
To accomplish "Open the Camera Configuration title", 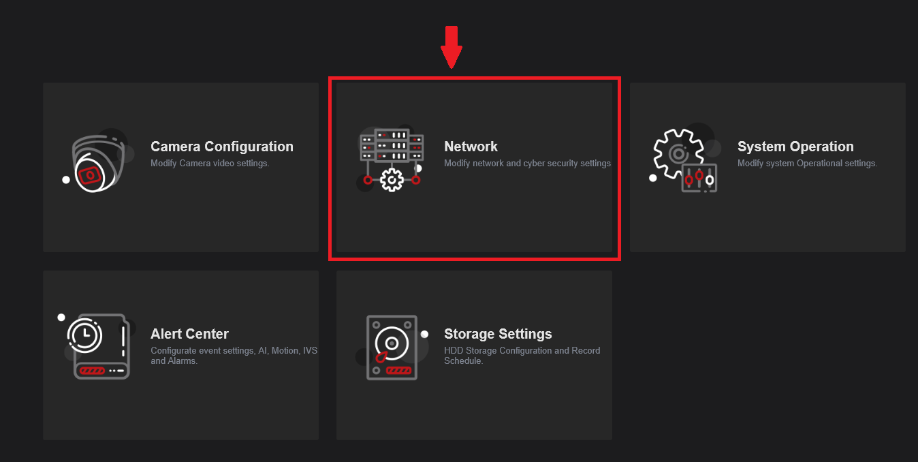I will click(222, 147).
